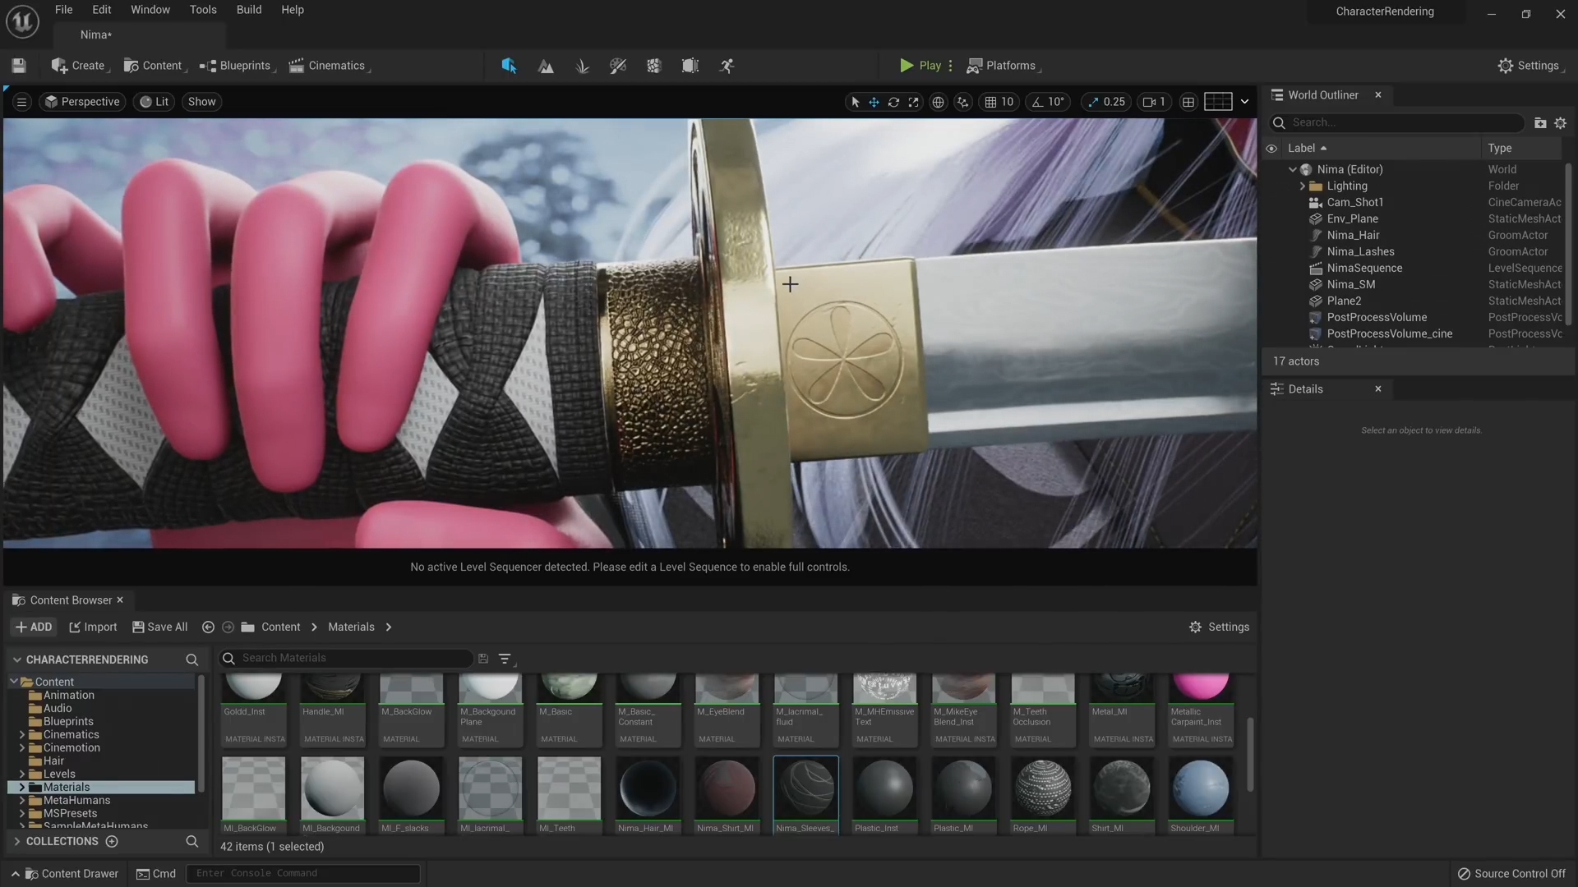The image size is (1578, 887).
Task: Open the Window menu
Action: point(150,11)
